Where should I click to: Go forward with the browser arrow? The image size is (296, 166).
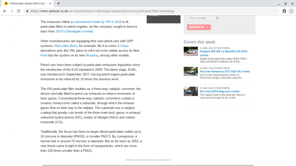click(12, 11)
